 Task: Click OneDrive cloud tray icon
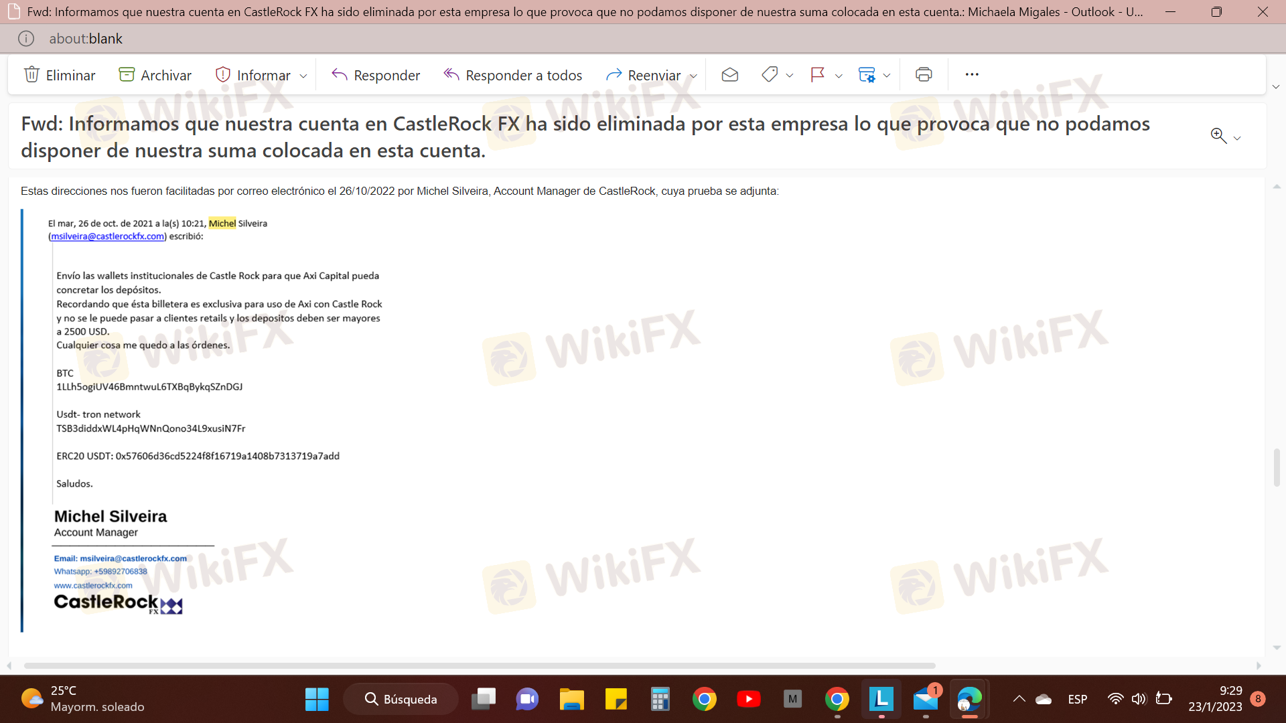[x=1044, y=700]
